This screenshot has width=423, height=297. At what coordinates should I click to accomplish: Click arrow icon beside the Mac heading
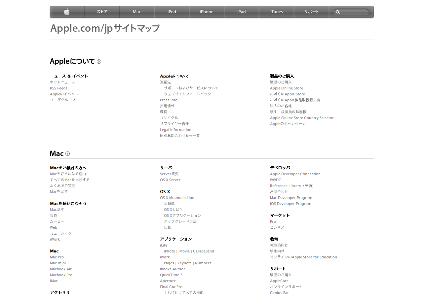coord(68,153)
